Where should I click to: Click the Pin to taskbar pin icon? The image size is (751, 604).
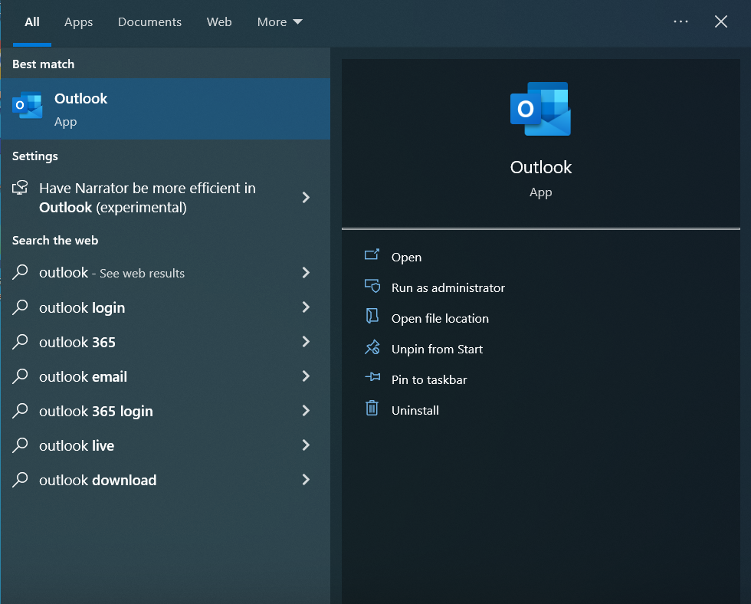[x=372, y=377]
